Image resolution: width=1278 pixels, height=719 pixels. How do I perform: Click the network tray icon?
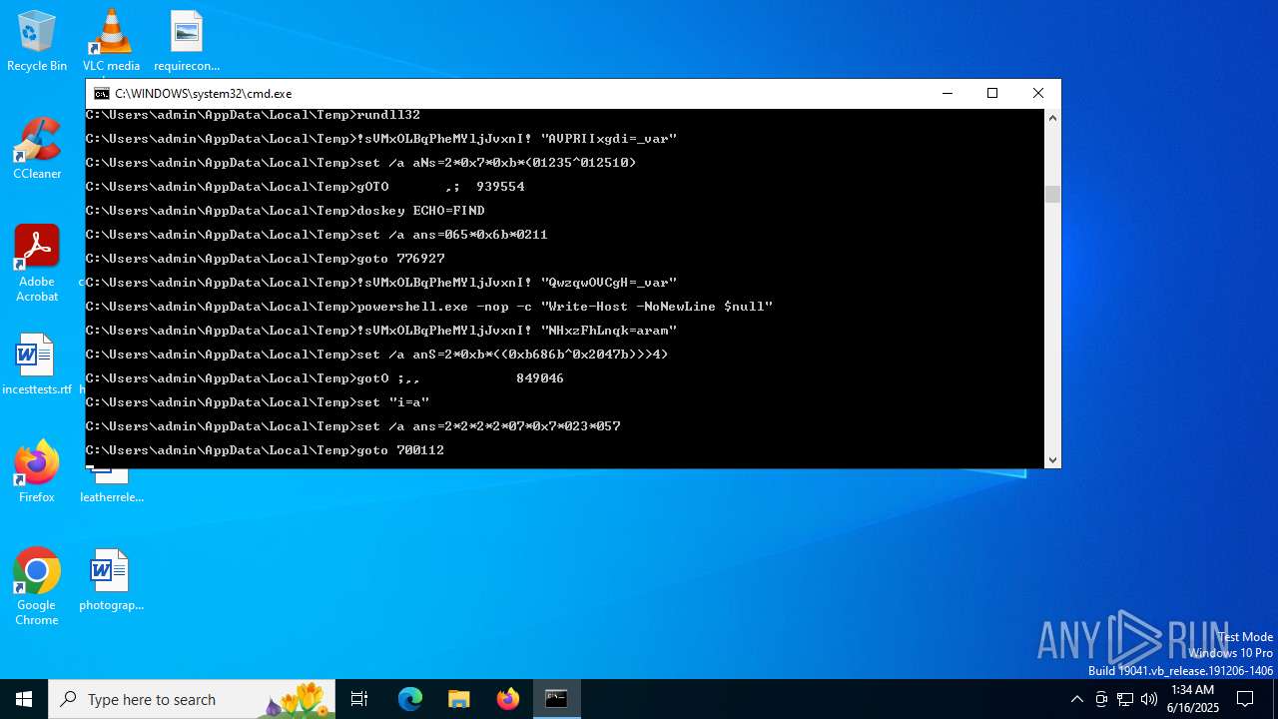1125,699
